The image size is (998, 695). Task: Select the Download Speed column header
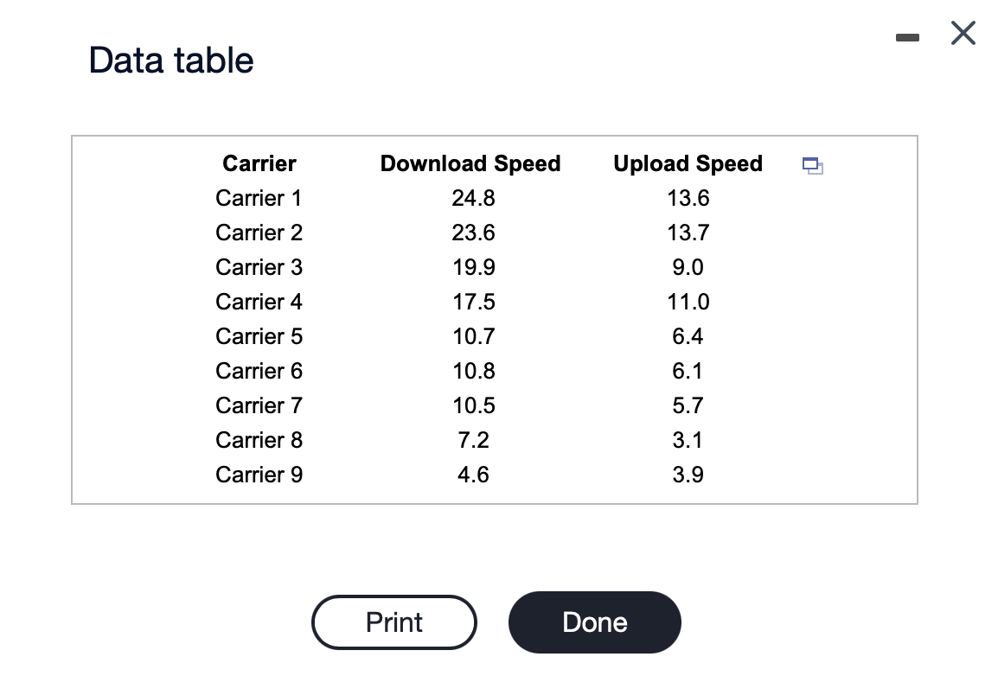tap(470, 163)
